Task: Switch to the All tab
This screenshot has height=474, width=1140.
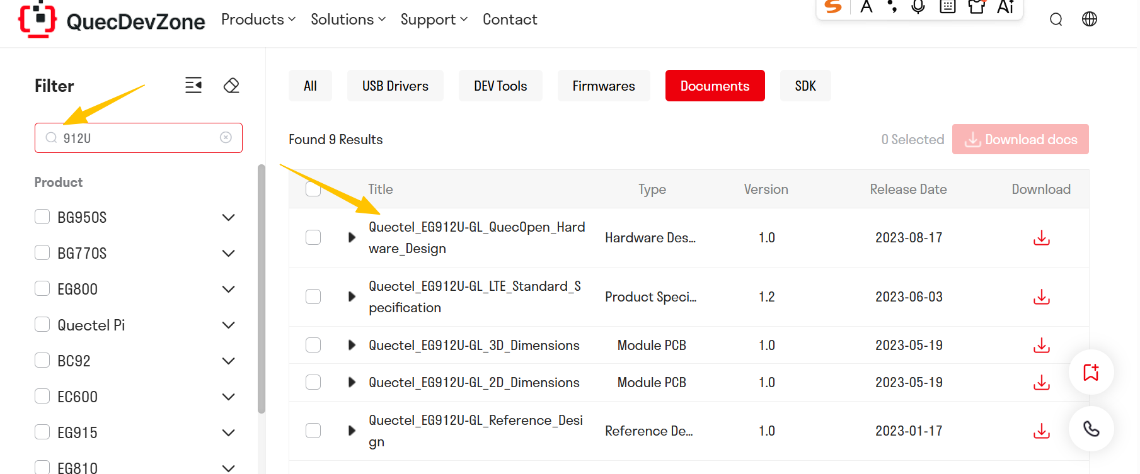Action: (310, 86)
